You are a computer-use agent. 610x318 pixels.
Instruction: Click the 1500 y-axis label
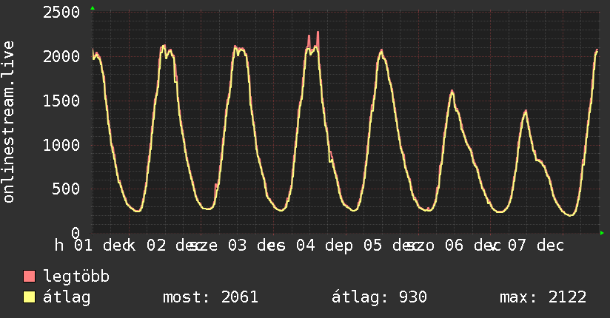point(61,101)
